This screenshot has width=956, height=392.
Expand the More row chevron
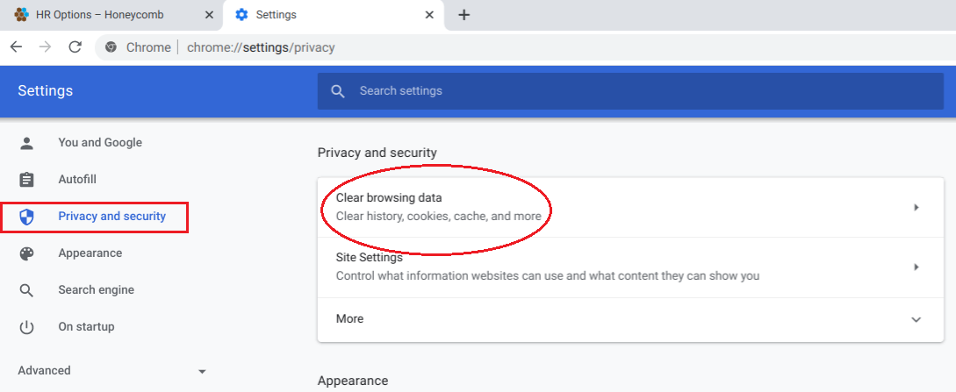click(x=916, y=319)
